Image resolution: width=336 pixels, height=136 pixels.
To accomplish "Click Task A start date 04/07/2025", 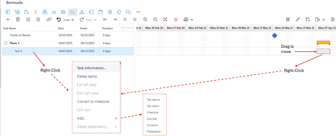I will tap(65, 51).
